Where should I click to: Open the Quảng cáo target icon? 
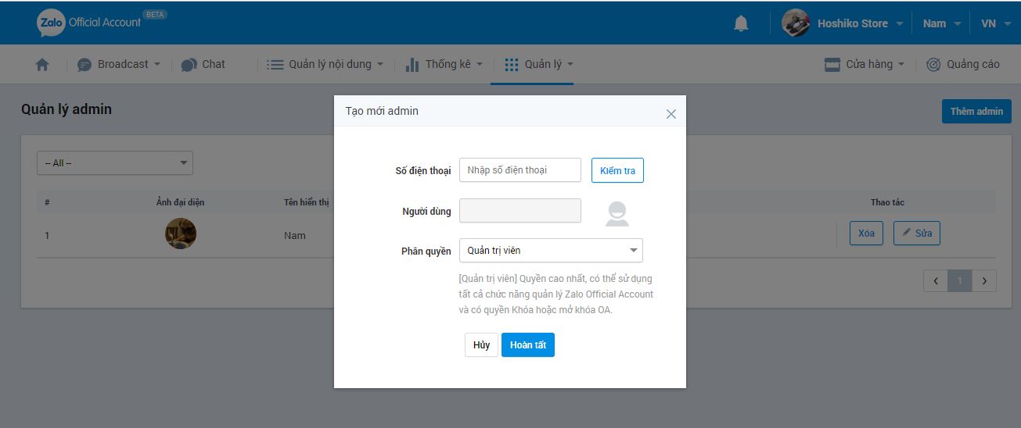(933, 65)
